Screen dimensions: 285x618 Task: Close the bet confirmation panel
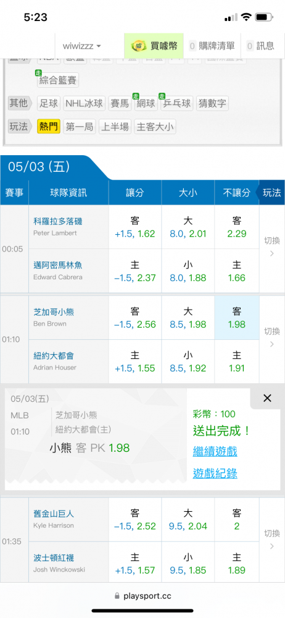pos(267,399)
